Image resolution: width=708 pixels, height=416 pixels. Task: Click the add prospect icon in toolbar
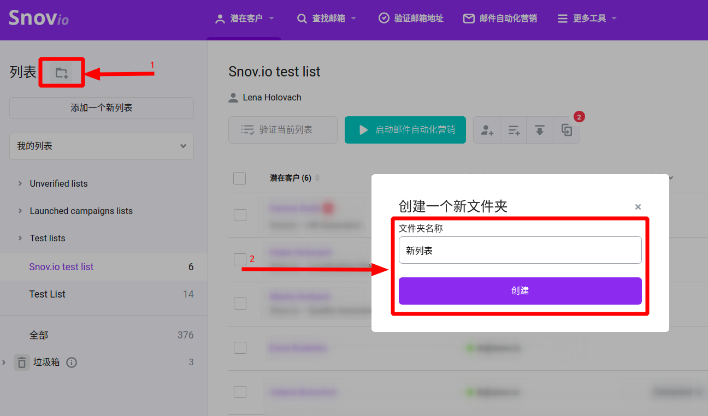click(487, 130)
